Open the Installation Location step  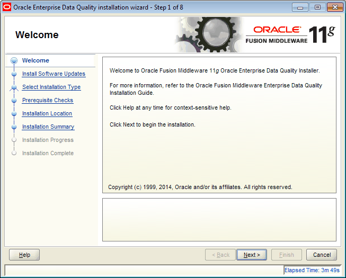point(47,113)
